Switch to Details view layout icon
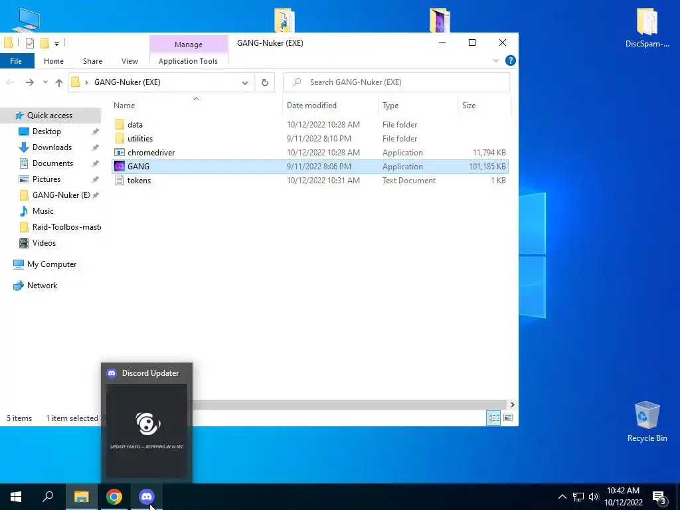Image resolution: width=680 pixels, height=510 pixels. click(x=493, y=418)
